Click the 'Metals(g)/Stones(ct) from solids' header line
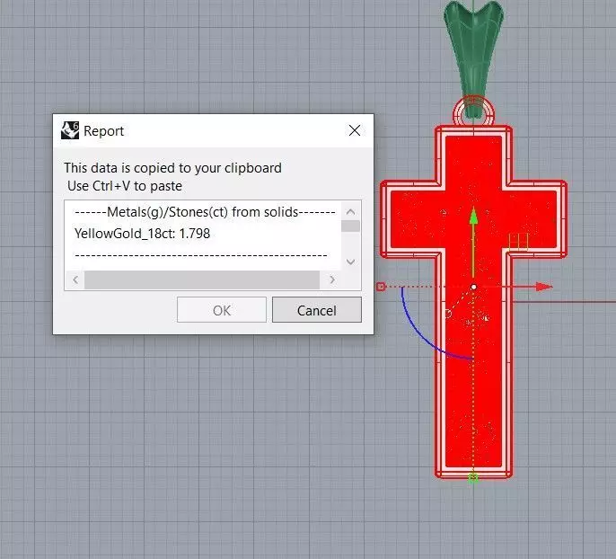616x559 pixels. (205, 212)
